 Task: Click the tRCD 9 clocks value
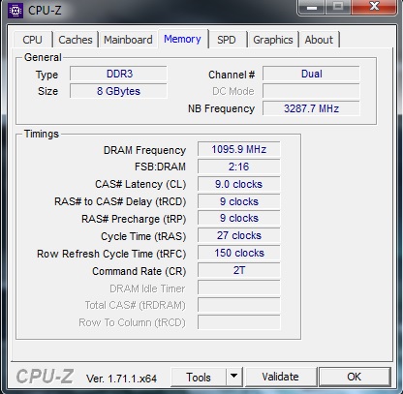coord(239,201)
